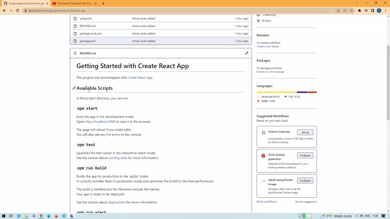This screenshot has height=219, width=390.
Task: Open the Google icon in address bar
Action: [x=332, y=11]
